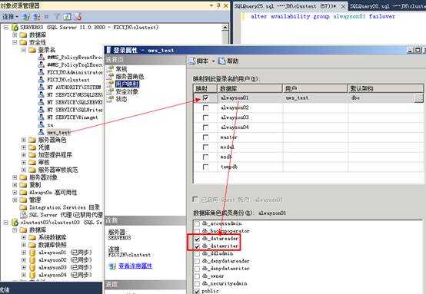
Task: Expand the 凭据 folder
Action: pyautogui.click(x=24, y=147)
